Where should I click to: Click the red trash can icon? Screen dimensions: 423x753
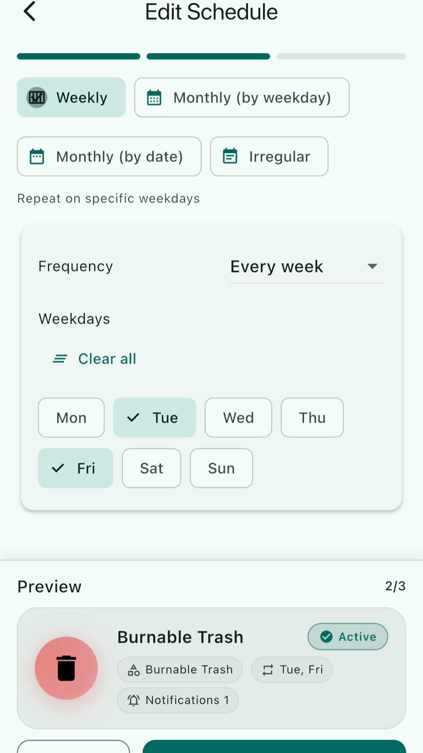pyautogui.click(x=66, y=668)
